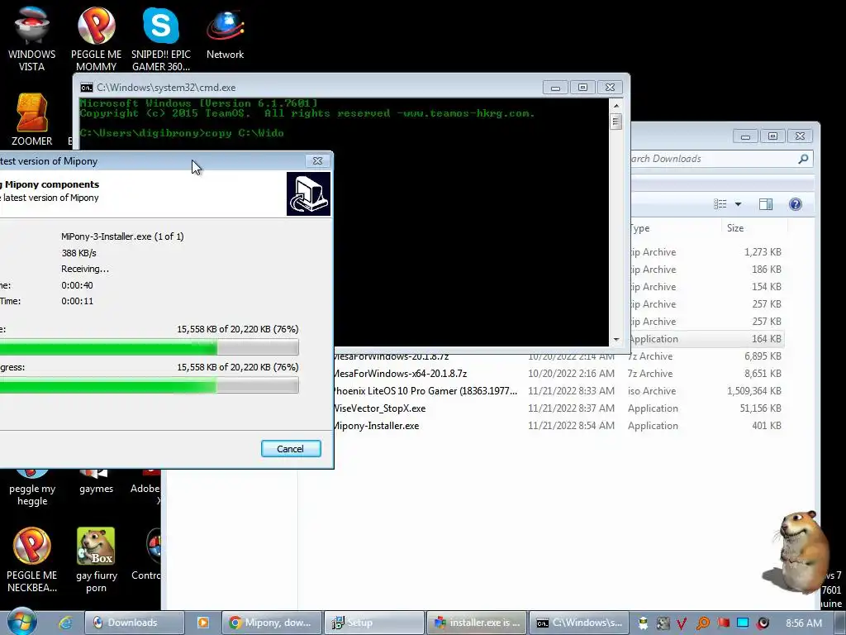
Task: Click the cmd window scroll up arrow
Action: pos(615,105)
